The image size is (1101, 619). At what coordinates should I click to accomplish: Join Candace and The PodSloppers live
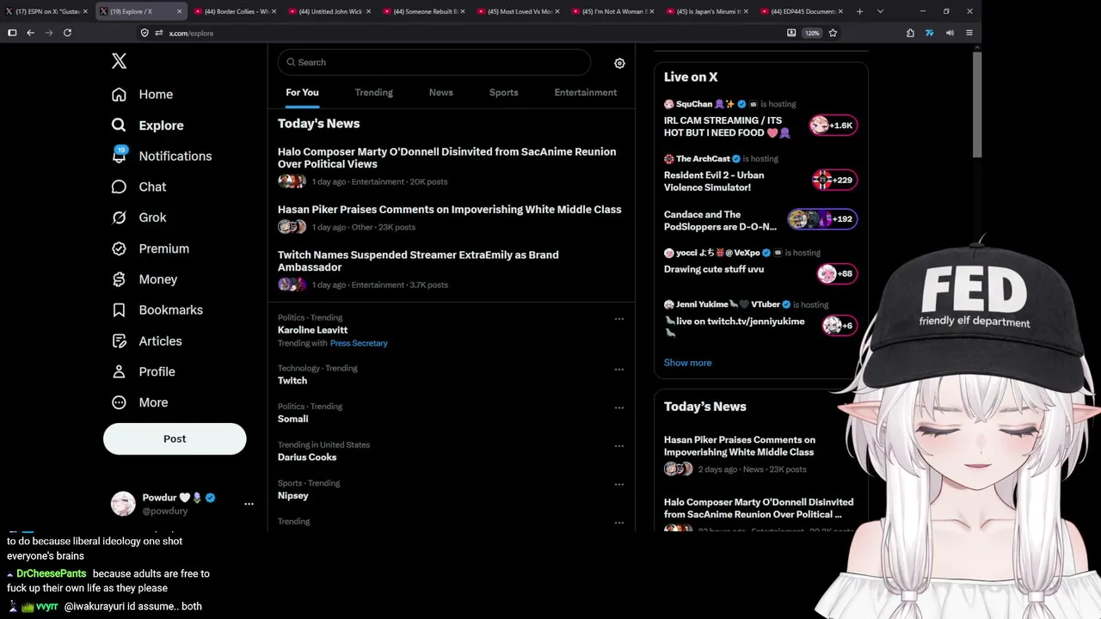click(x=720, y=221)
